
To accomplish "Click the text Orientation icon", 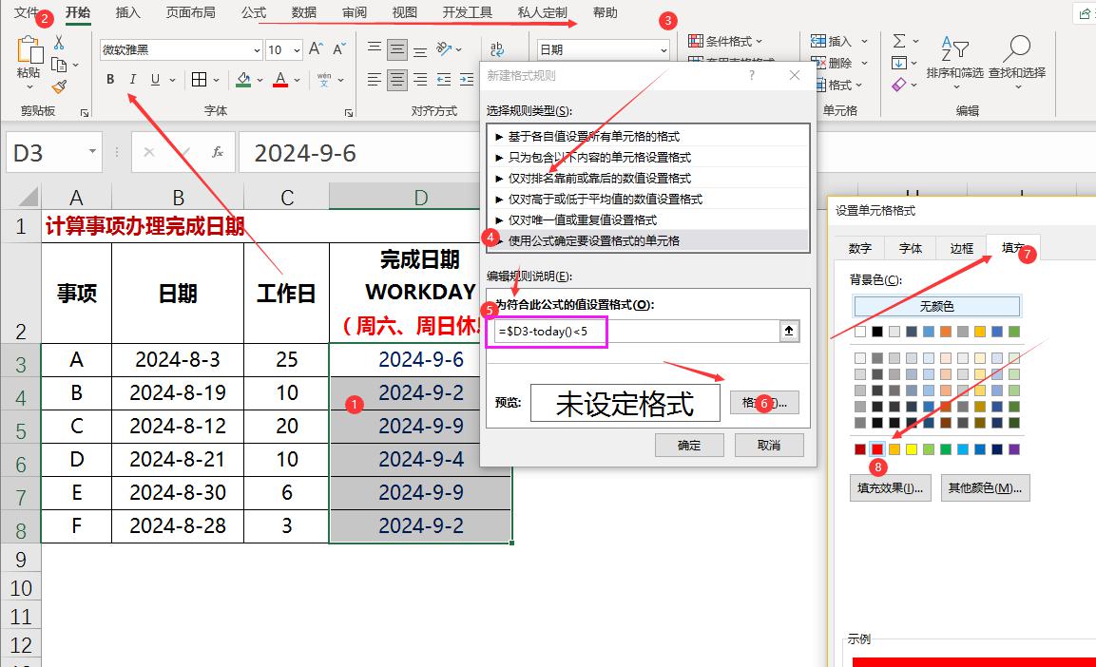I will tap(445, 48).
